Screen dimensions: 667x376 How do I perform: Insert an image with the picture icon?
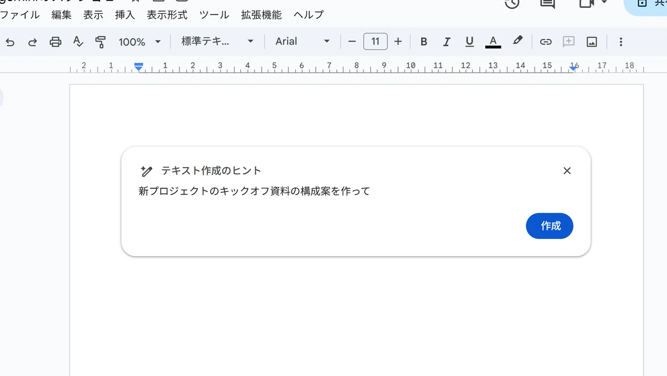click(592, 42)
